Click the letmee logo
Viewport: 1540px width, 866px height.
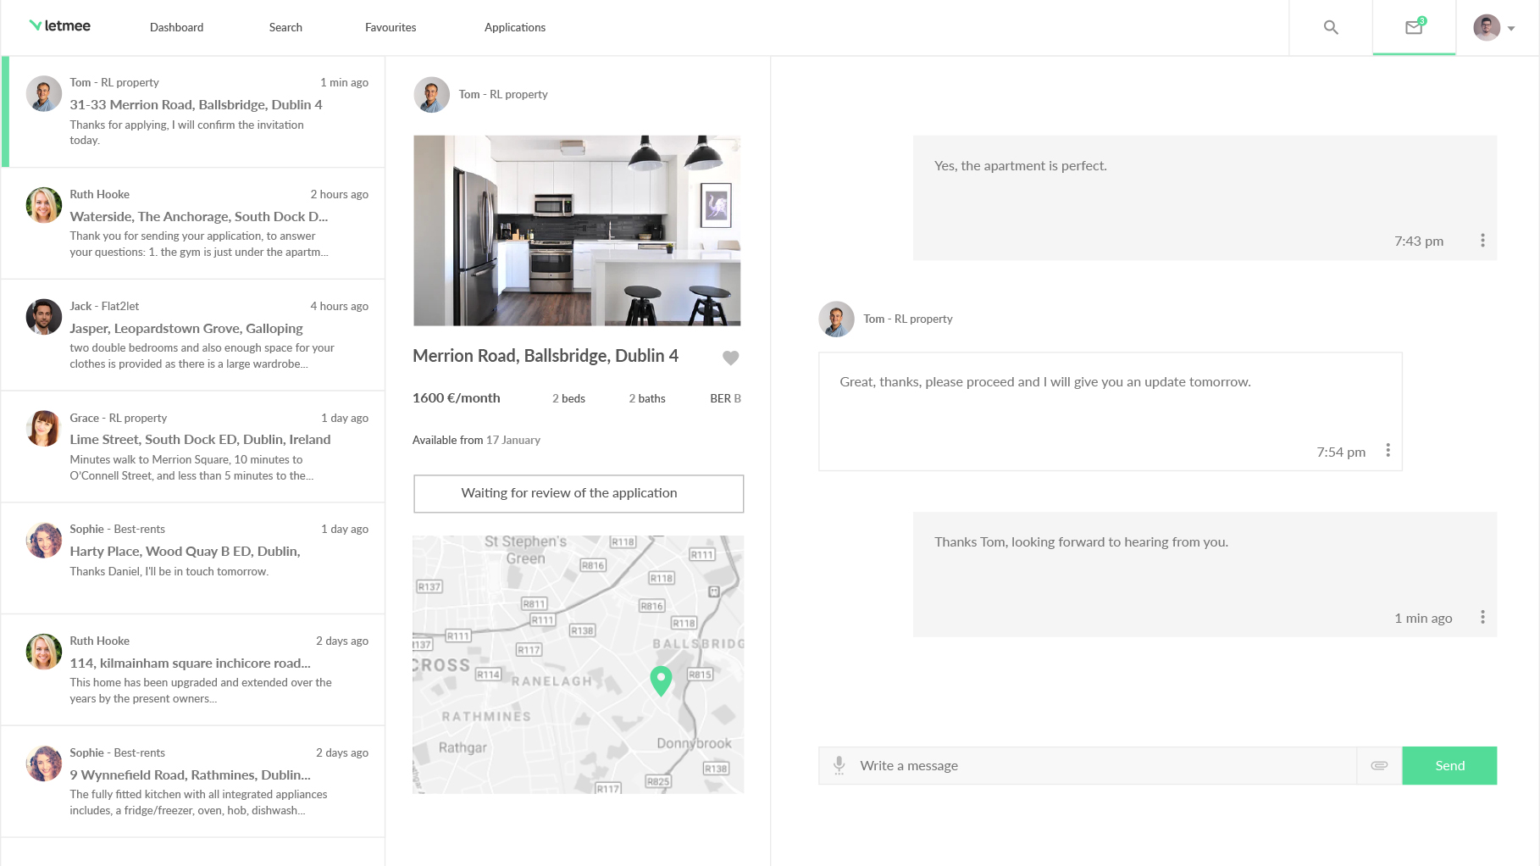pyautogui.click(x=59, y=26)
